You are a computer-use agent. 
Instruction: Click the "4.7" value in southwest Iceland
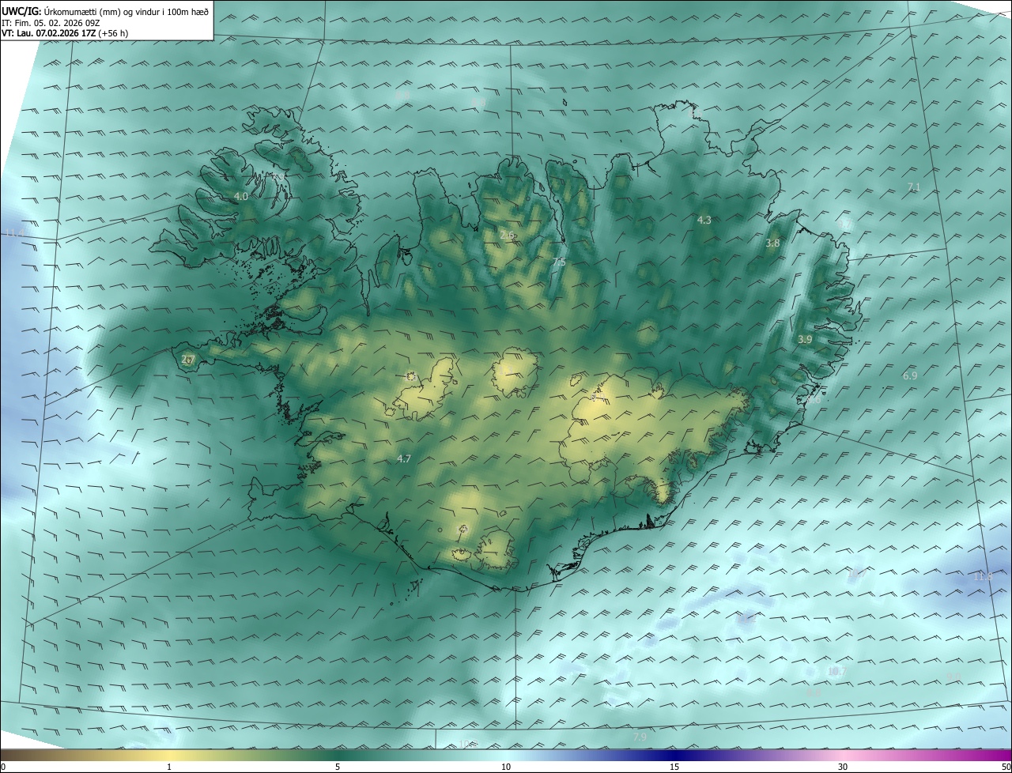pyautogui.click(x=404, y=458)
